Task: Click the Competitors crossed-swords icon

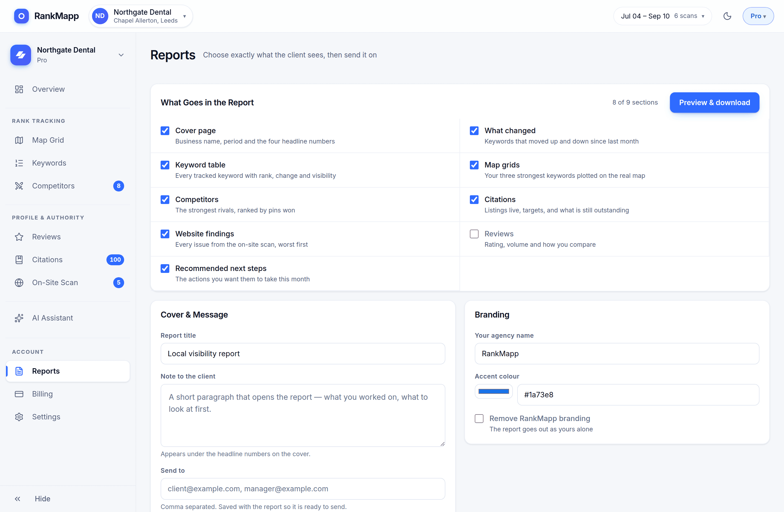Action: tap(19, 186)
